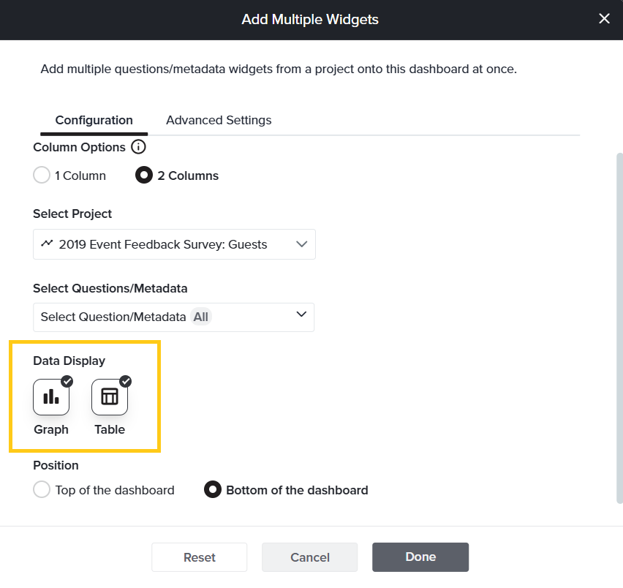Click the Column Options info icon
623x588 pixels.
click(138, 147)
